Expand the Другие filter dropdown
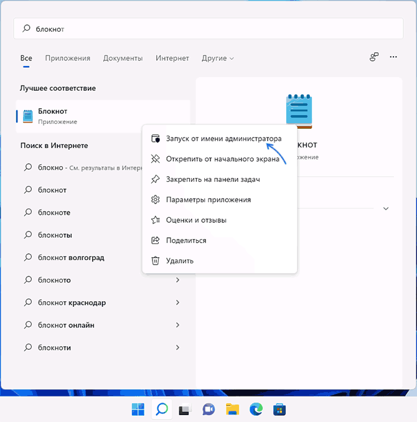This screenshot has height=422, width=417. 218,58
